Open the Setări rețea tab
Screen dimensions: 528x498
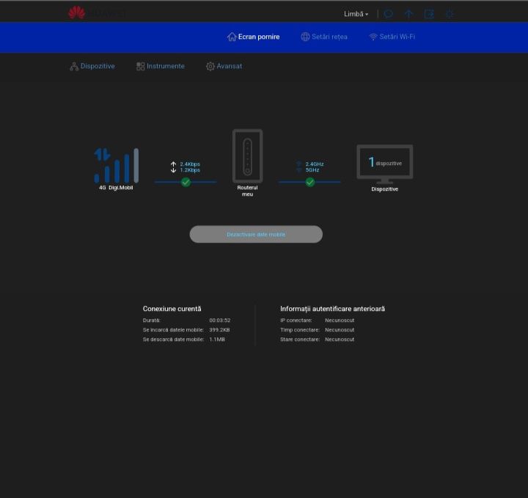[x=324, y=37]
